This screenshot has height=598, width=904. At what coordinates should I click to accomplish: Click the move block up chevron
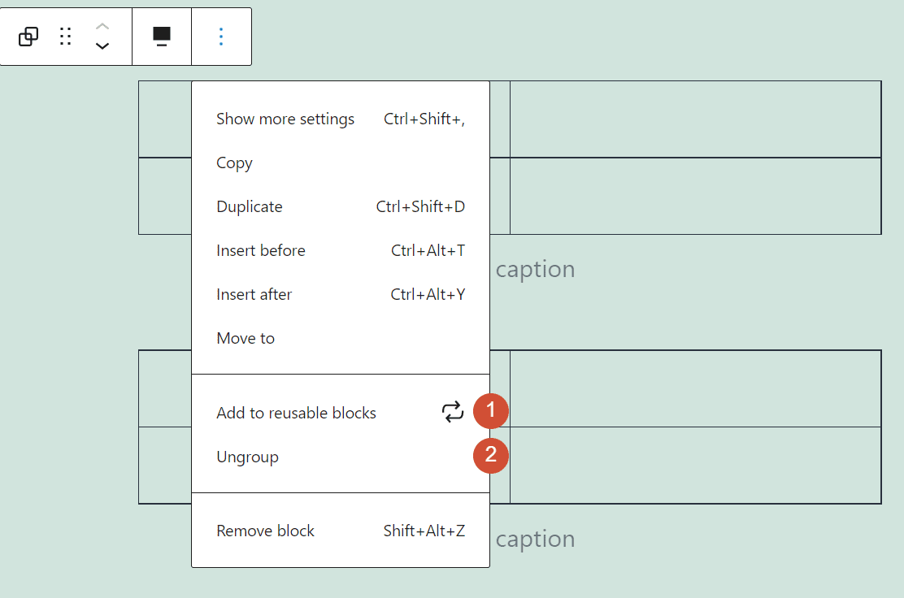(102, 27)
